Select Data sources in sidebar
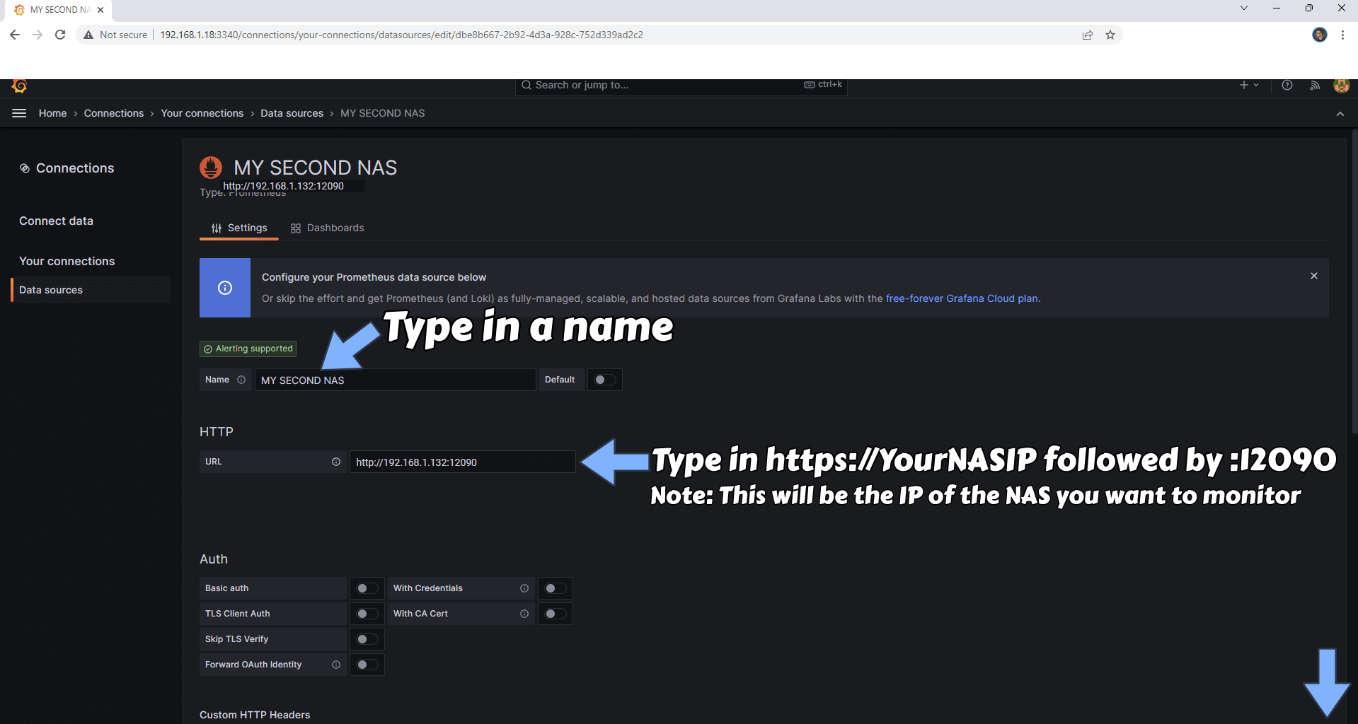1358x724 pixels. (x=91, y=290)
